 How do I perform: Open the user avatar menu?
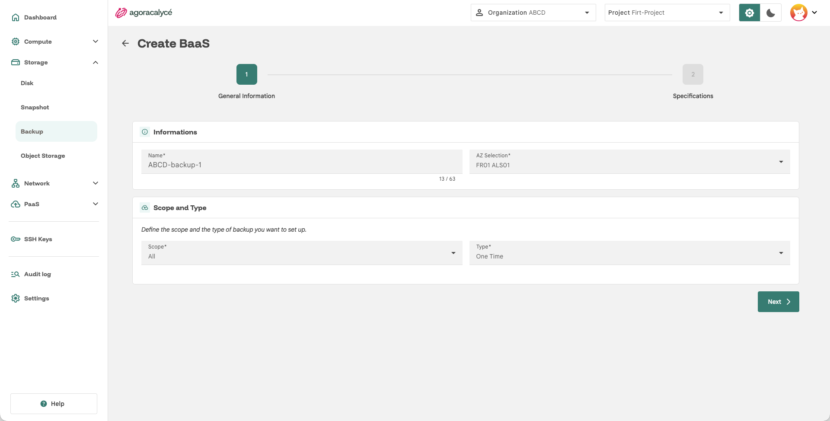click(x=804, y=13)
